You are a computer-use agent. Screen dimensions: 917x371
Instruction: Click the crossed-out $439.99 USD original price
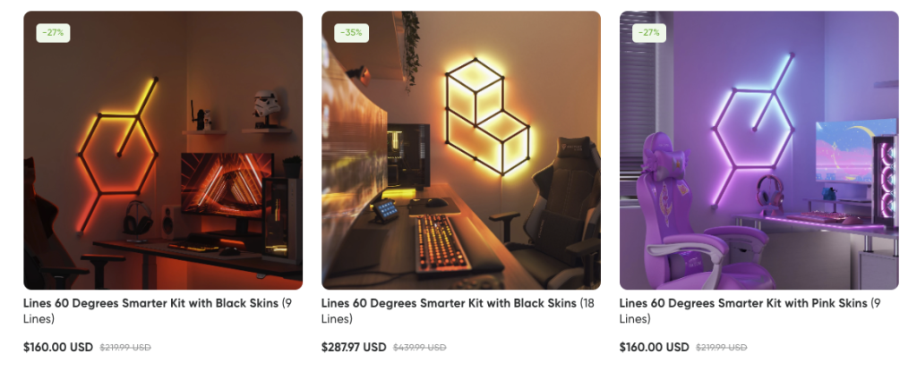pyautogui.click(x=419, y=347)
